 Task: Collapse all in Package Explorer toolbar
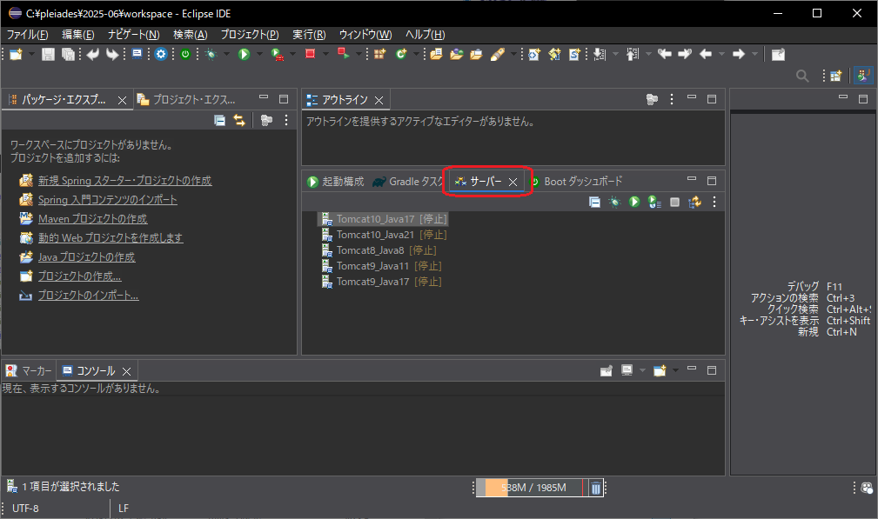(219, 121)
